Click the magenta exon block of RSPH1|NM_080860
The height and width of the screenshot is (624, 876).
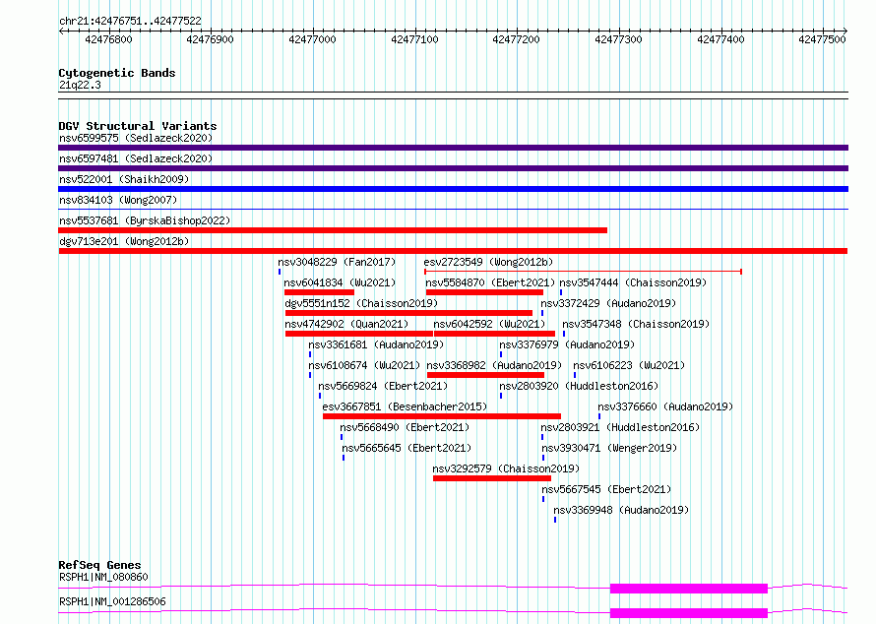[689, 589]
